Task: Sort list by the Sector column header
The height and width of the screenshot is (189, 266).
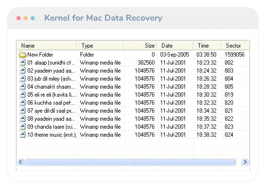Action: click(x=235, y=46)
